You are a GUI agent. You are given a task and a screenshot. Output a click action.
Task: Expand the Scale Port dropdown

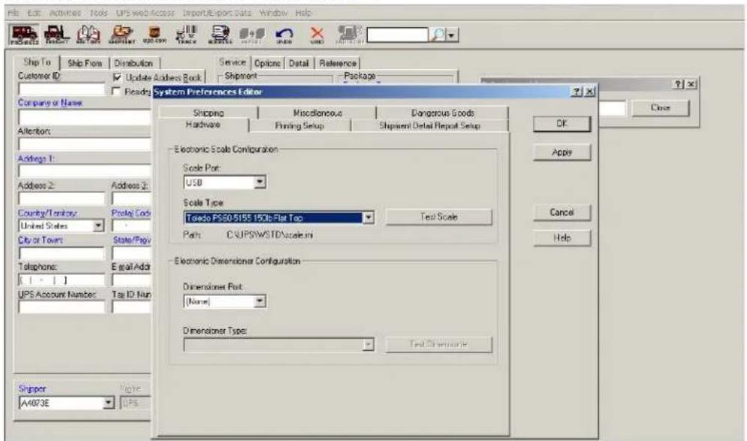point(260,182)
